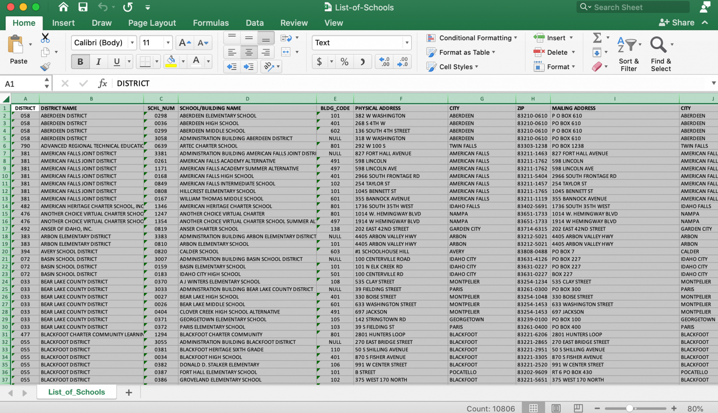Open the font size dropdown
The width and height of the screenshot is (718, 413).
click(168, 43)
